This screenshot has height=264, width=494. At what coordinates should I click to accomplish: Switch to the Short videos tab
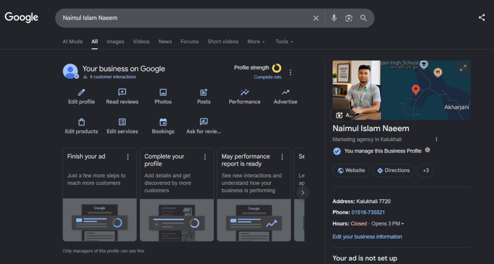pos(223,42)
